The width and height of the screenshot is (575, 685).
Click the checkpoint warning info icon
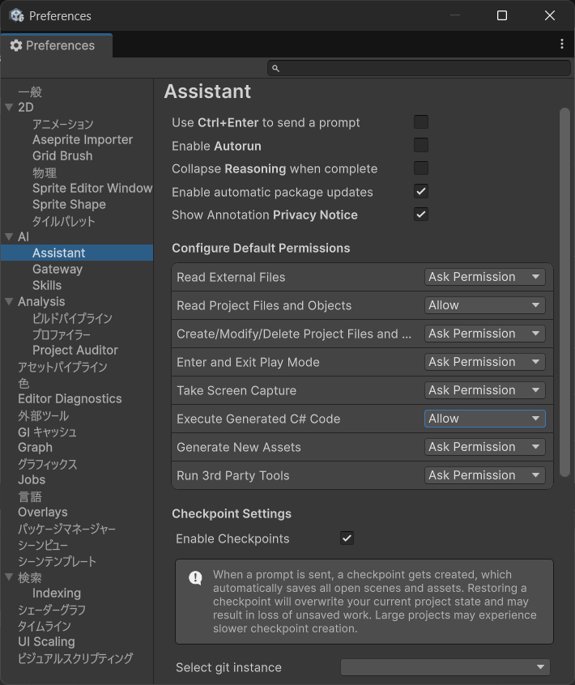(x=195, y=578)
